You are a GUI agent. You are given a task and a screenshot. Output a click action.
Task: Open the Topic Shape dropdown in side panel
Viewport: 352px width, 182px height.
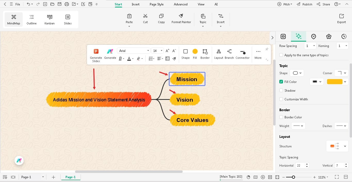coord(297,73)
